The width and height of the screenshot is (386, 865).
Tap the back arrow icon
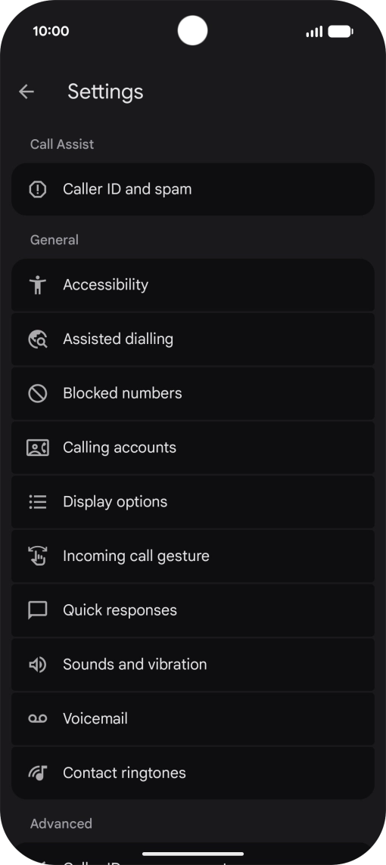pos(26,91)
